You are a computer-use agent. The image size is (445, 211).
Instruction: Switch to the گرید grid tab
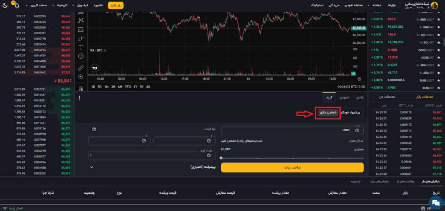click(x=329, y=97)
